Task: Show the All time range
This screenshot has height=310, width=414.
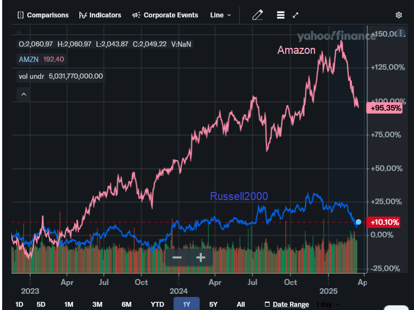Action: point(240,305)
